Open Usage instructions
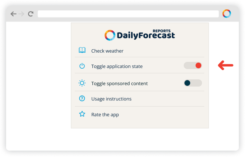The height and width of the screenshot is (157, 245). [x=111, y=99]
